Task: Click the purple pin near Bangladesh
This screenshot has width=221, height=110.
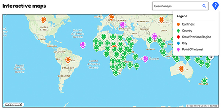Action: pos(154,36)
